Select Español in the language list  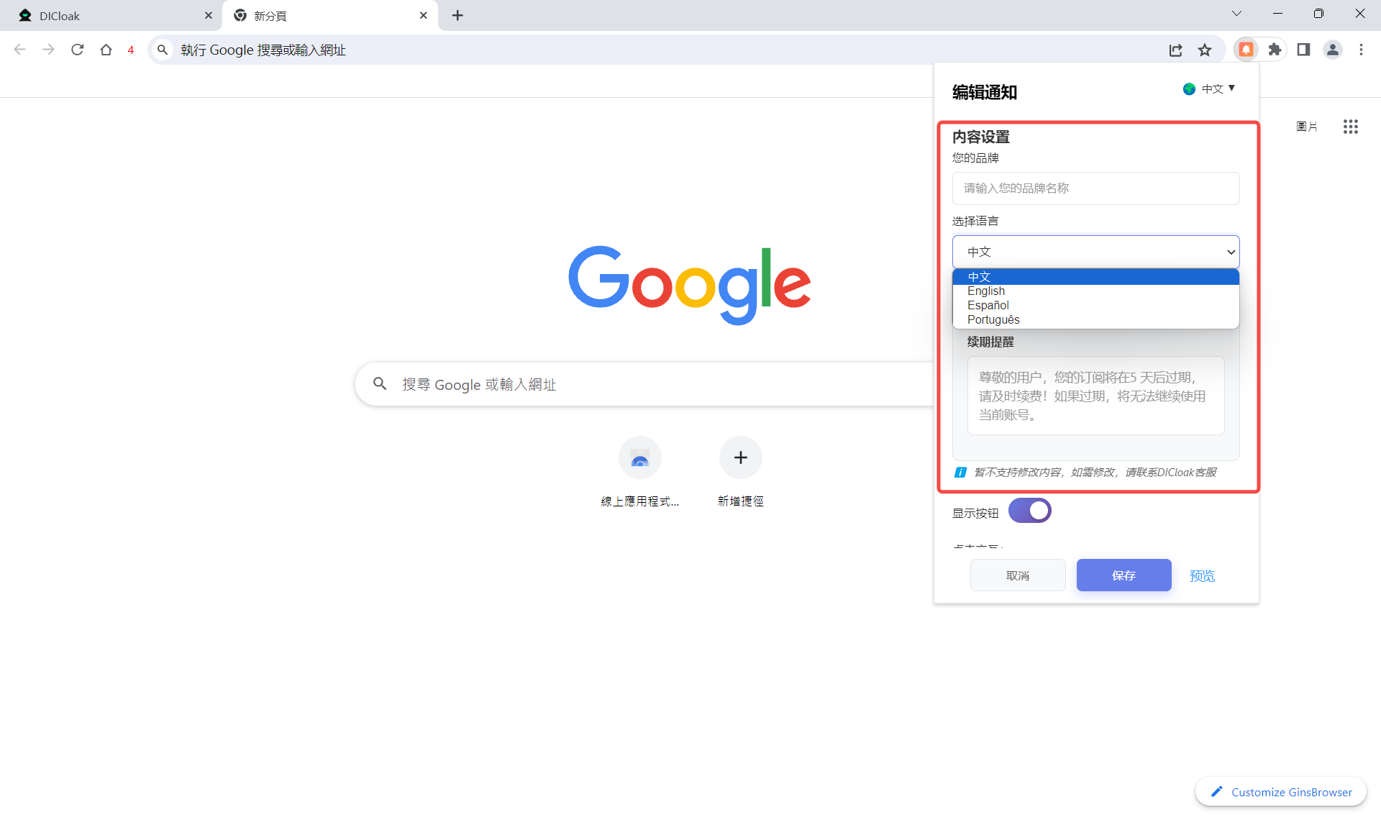(1095, 306)
